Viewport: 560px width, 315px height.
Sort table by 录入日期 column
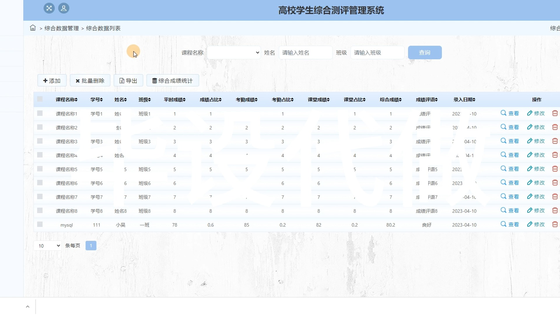pyautogui.click(x=464, y=100)
